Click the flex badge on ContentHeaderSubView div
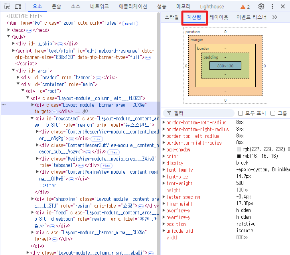The width and height of the screenshot is (290, 255). [113, 152]
